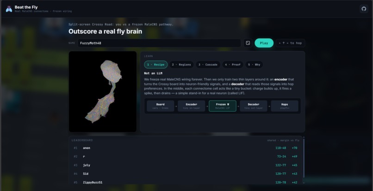Screen dimensions: 373x191
Task: Select the '1 · Recipe' tab
Action: pyautogui.click(x=155, y=65)
